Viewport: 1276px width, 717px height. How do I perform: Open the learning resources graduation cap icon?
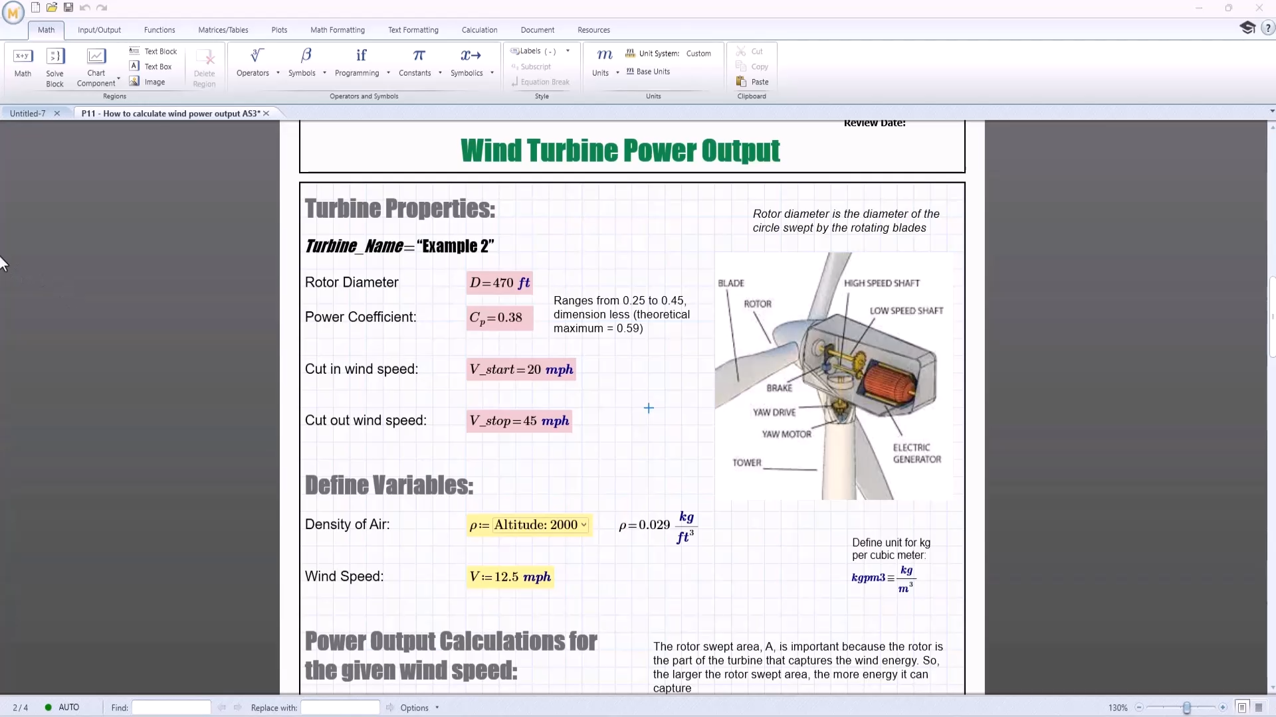coord(1247,27)
